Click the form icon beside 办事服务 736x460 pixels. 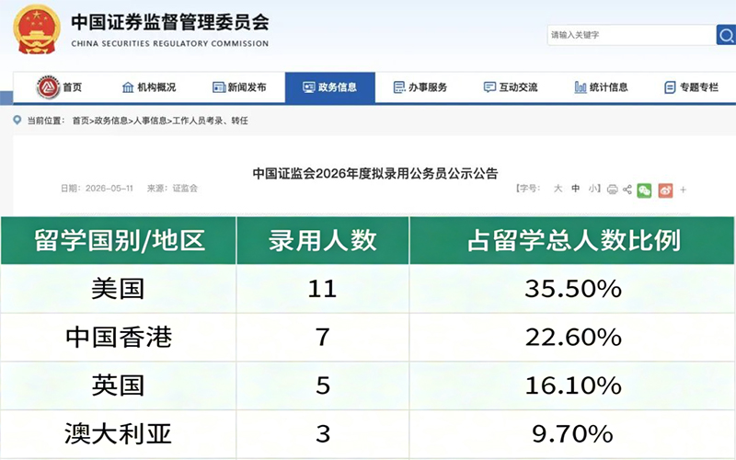pyautogui.click(x=399, y=87)
